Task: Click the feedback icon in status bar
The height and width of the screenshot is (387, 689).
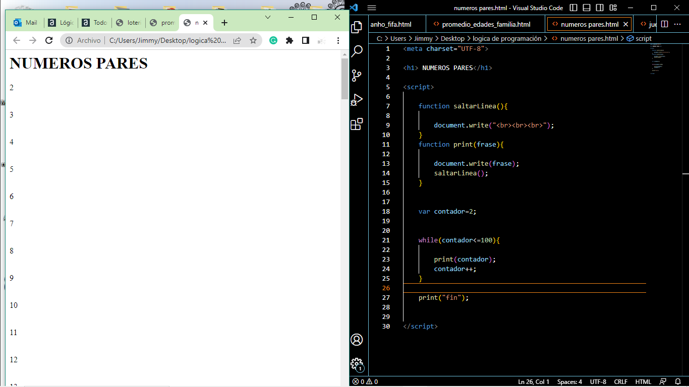Action: point(663,382)
